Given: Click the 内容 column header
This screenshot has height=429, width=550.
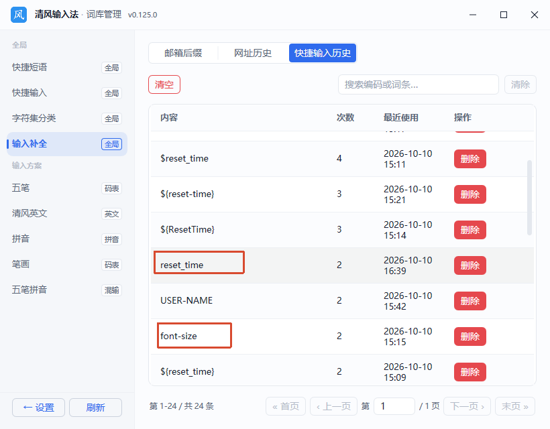Looking at the screenshot, I should point(169,117).
